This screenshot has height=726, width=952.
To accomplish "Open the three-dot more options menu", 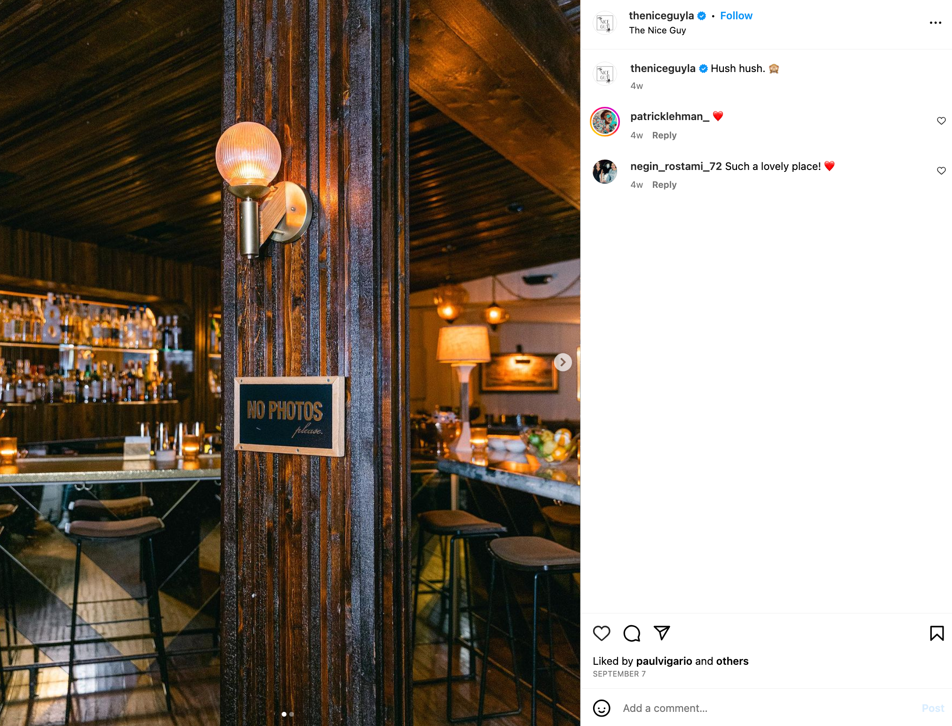I will tap(936, 23).
